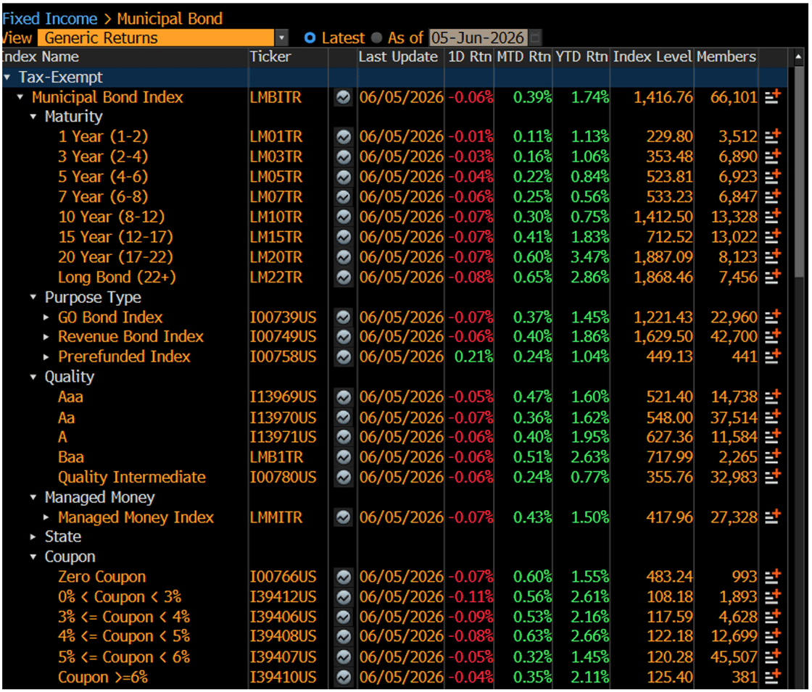Open chart icon for Baa quality row
This screenshot has width=812, height=692.
coord(343,457)
